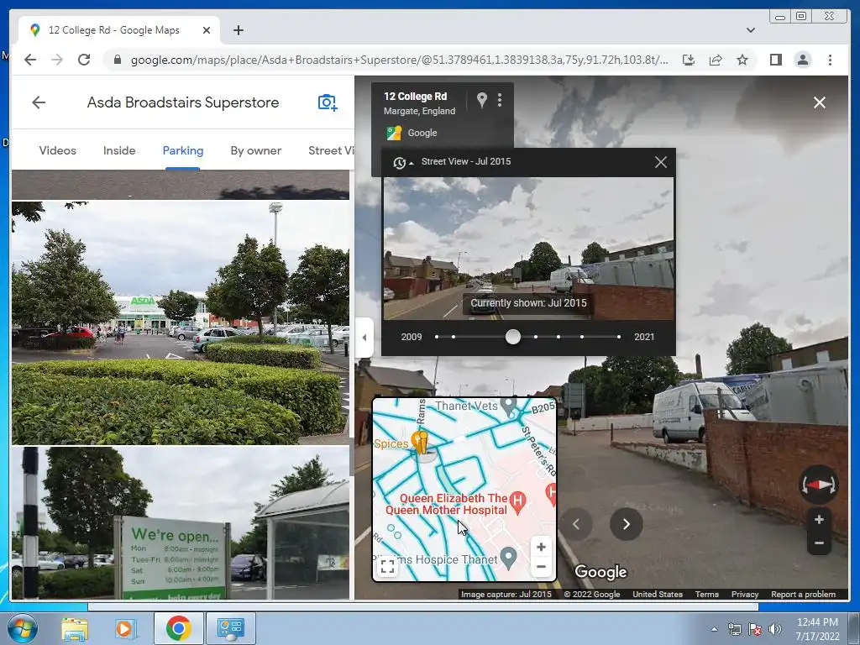Close the Street View overlay
The width and height of the screenshot is (860, 645).
pos(820,102)
